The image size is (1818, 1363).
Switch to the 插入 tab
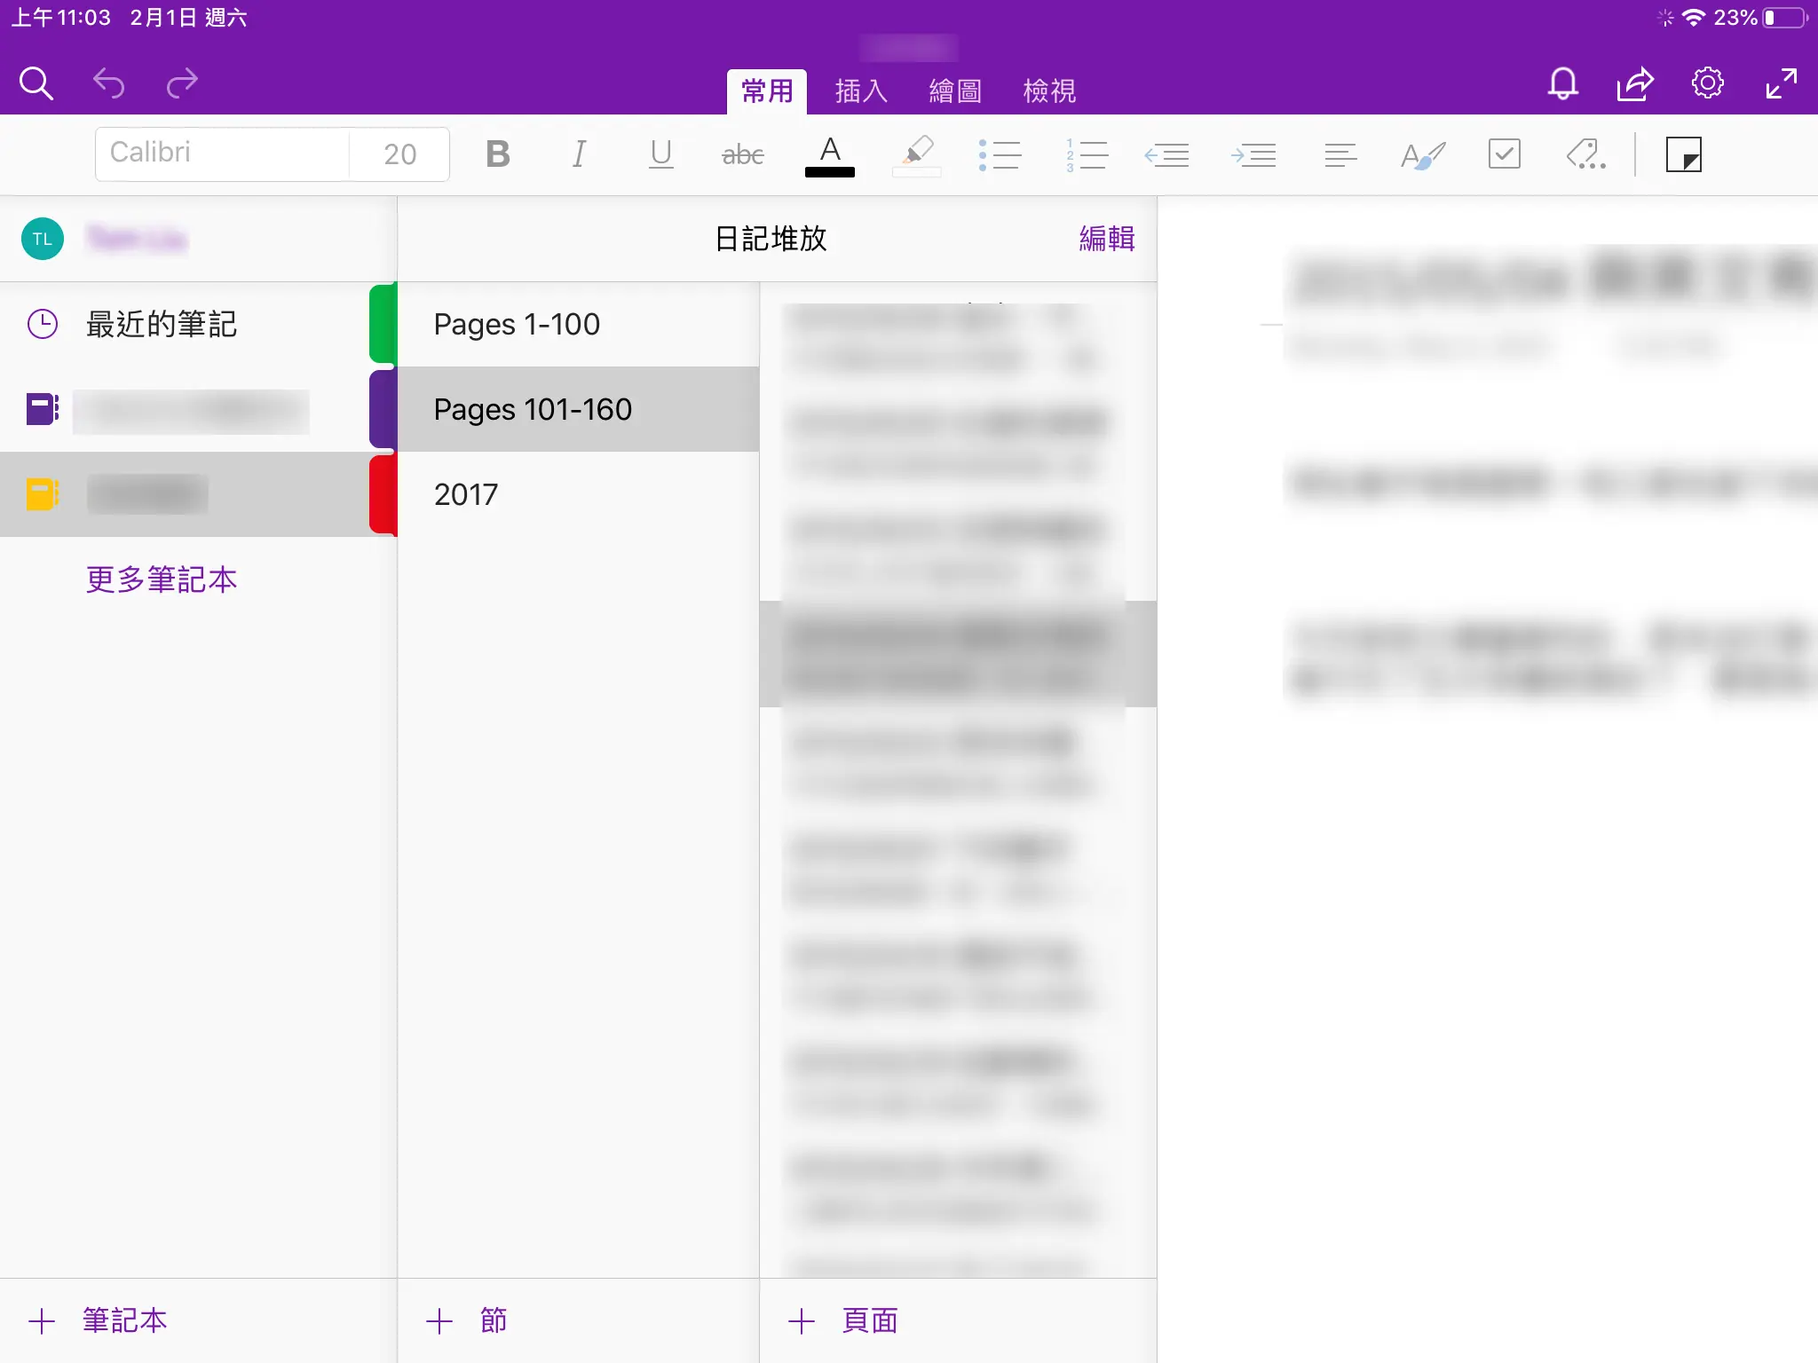coord(861,91)
